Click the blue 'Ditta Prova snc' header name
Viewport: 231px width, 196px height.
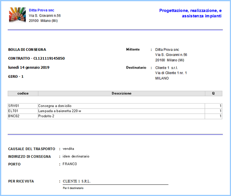(x=42, y=10)
